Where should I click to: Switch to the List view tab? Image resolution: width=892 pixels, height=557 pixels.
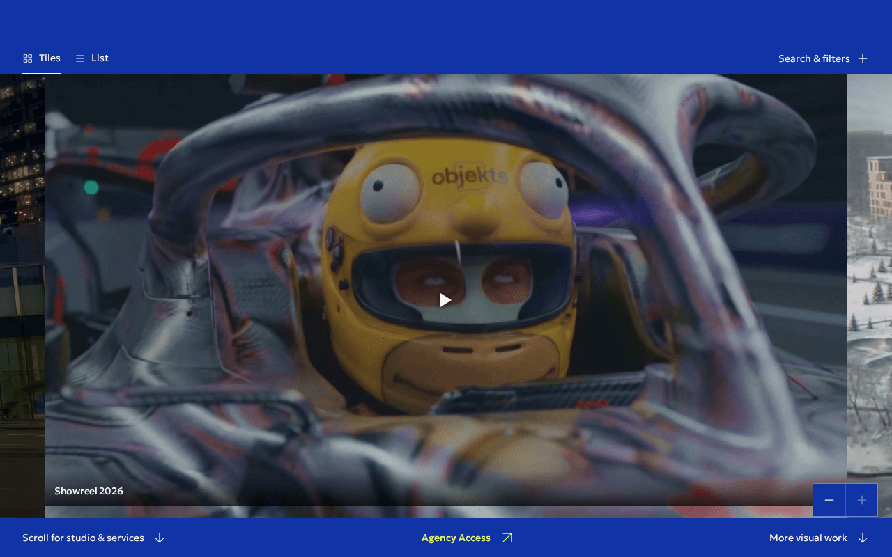pos(92,58)
